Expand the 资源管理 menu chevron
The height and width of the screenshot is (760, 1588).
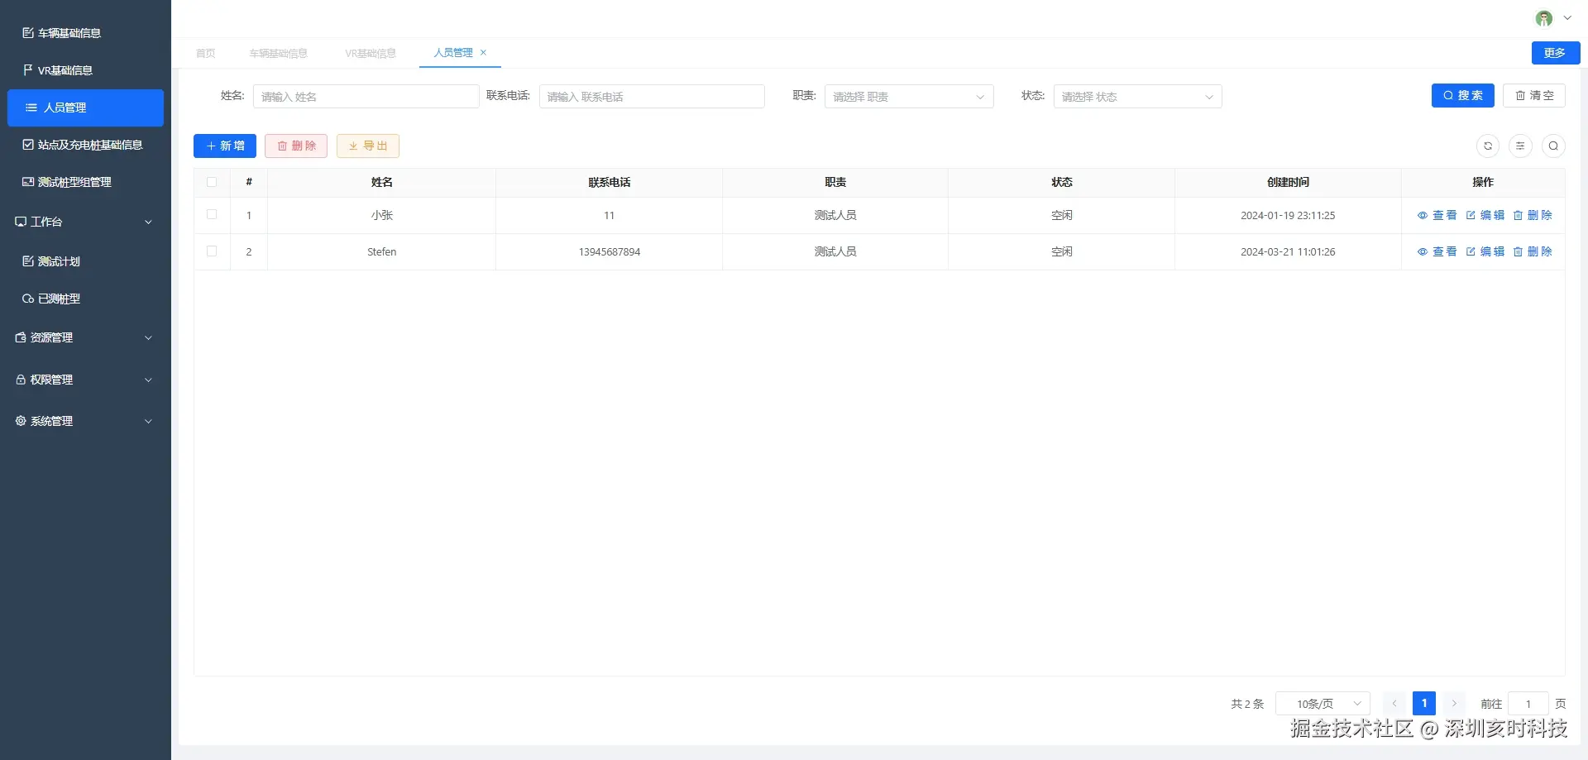coord(149,337)
